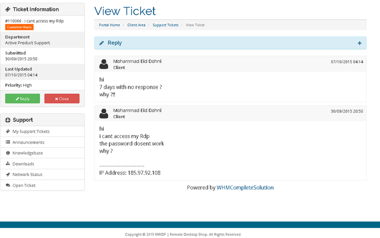The width and height of the screenshot is (380, 238).
Task: Click the info icon next to Knowledgebase
Action: (8, 153)
